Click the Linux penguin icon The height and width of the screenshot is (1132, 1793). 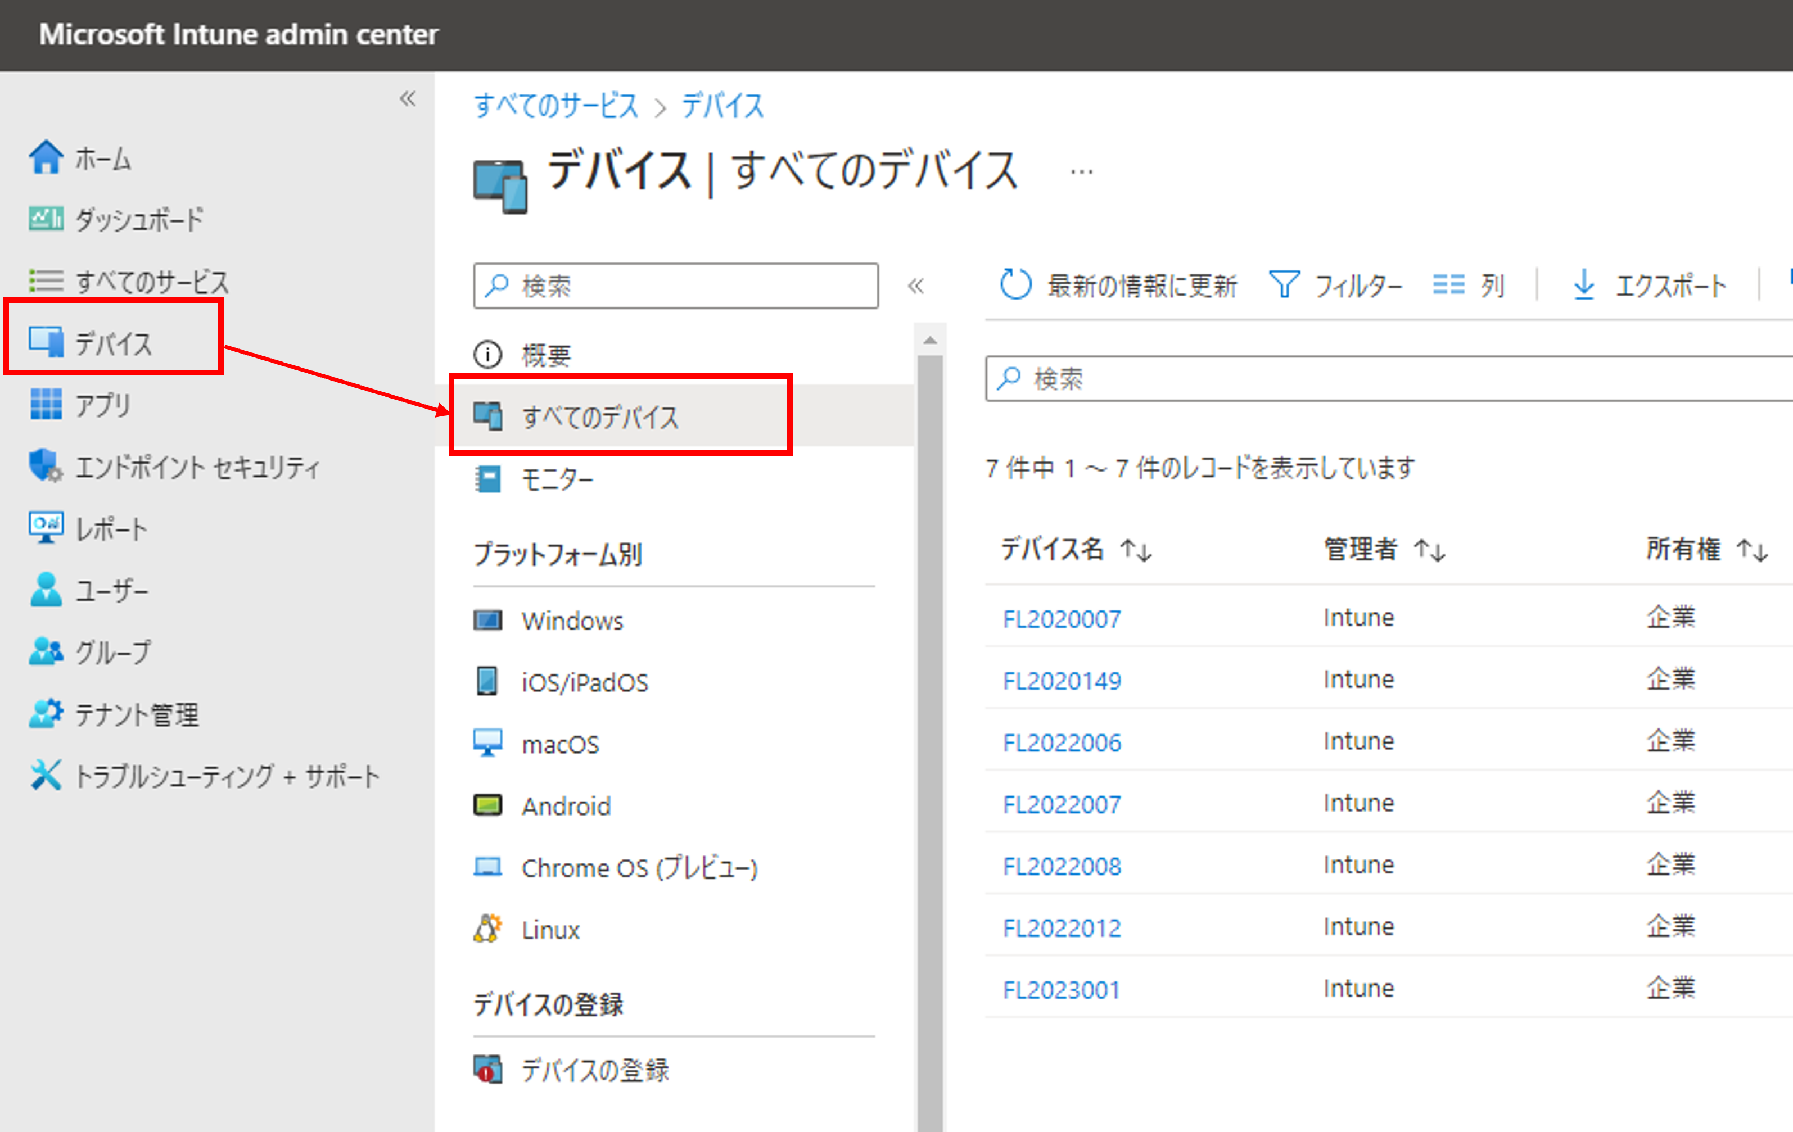(487, 928)
